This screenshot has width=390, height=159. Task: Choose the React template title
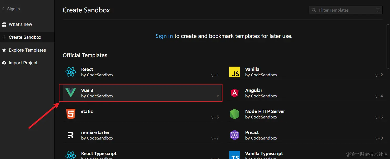coord(87,69)
